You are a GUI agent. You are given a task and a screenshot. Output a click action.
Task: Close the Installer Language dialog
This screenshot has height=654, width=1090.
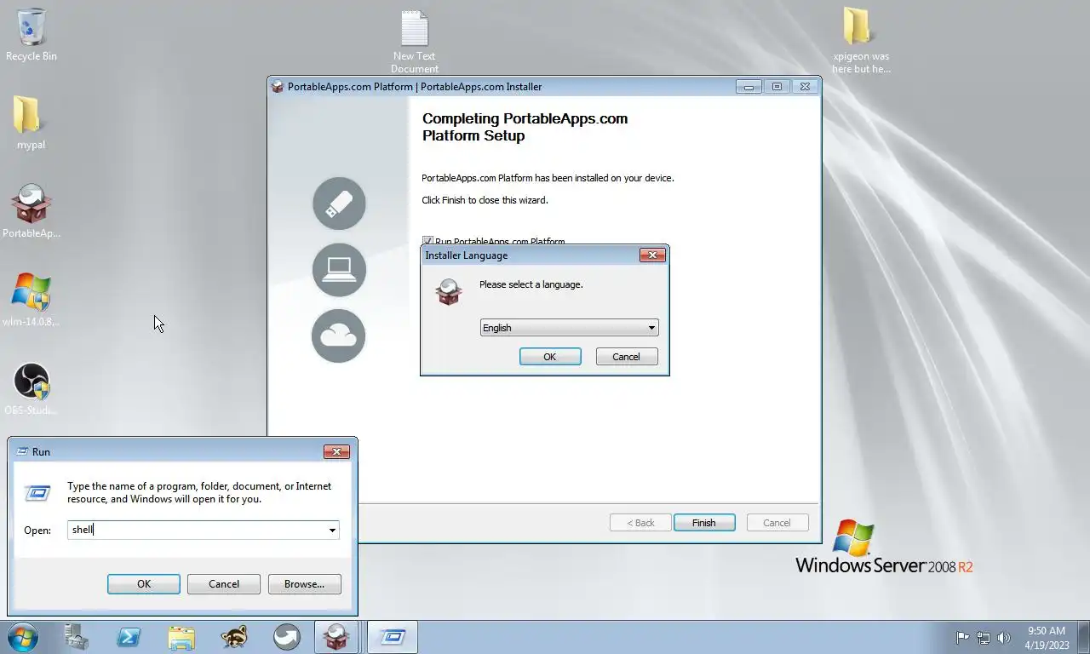[652, 255]
